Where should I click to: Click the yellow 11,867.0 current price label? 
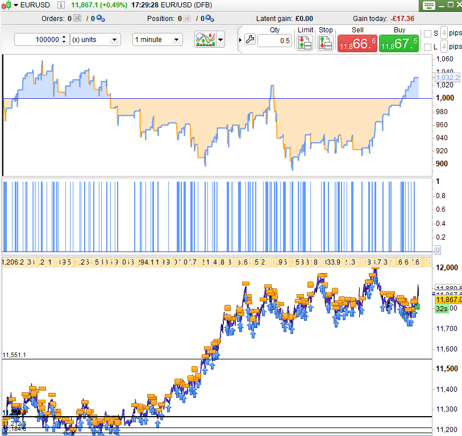pos(448,299)
